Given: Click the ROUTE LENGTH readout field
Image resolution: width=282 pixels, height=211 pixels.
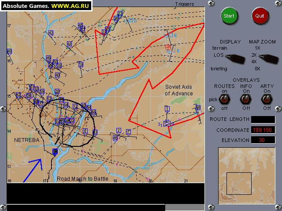Looking at the screenshot, I should pyautogui.click(x=263, y=120).
